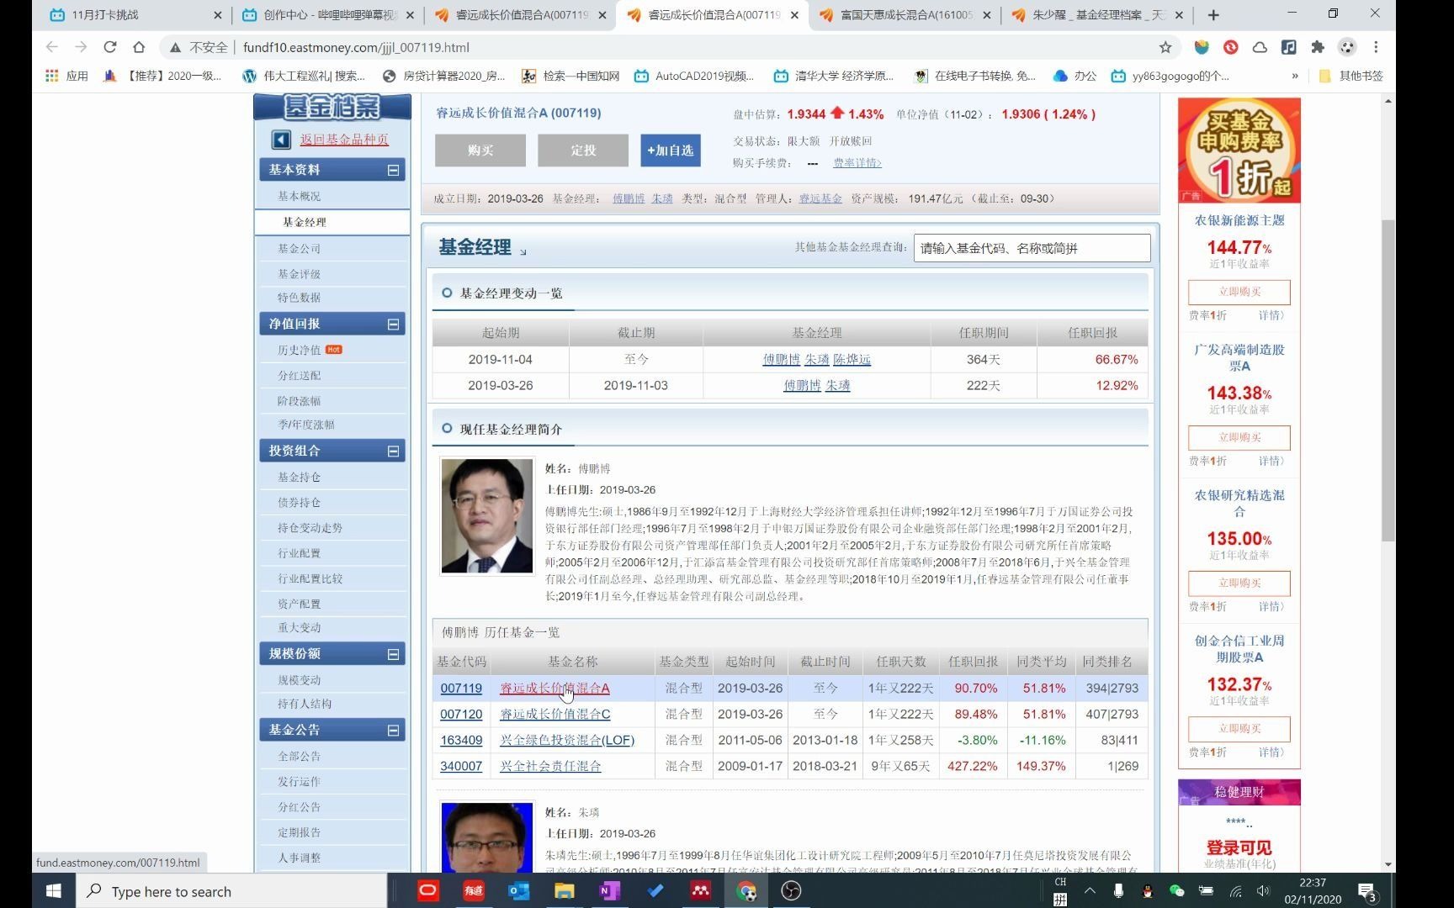The height and width of the screenshot is (908, 1454).
Task: Open fund code 340007 link
Action: (461, 766)
